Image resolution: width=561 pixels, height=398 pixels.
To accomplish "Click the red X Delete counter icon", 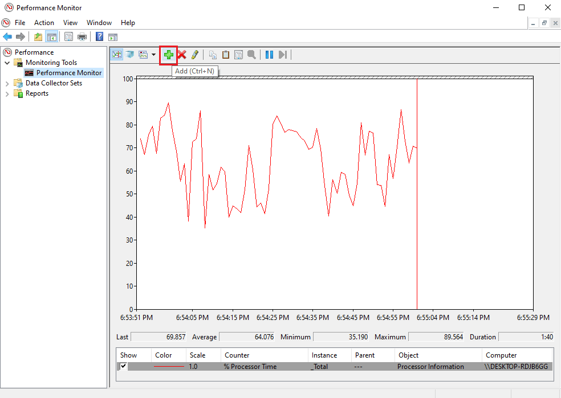I will click(182, 55).
